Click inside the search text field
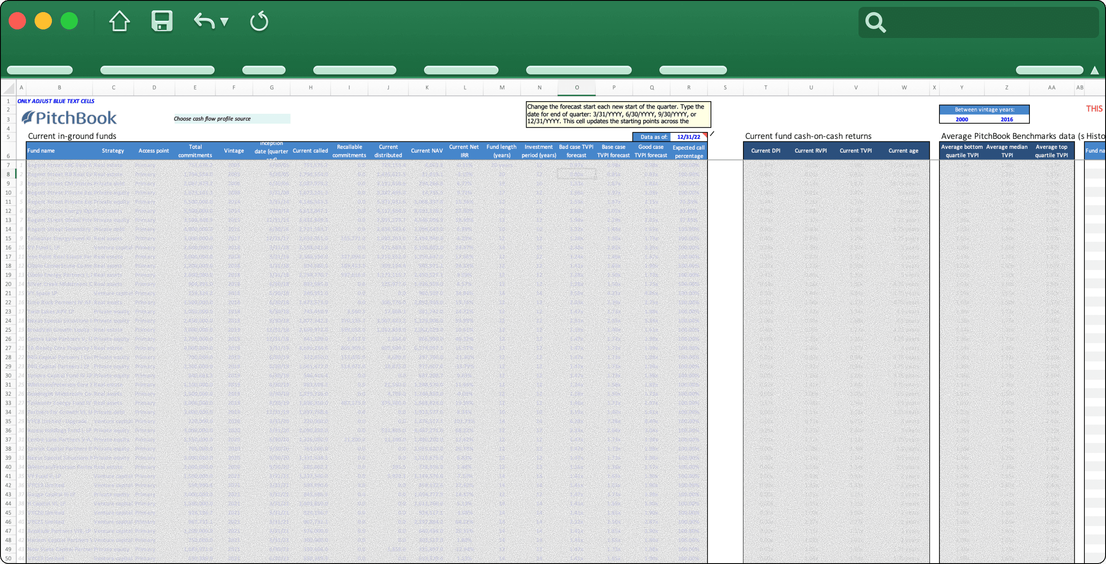Viewport: 1106px width, 564px height. 991,22
